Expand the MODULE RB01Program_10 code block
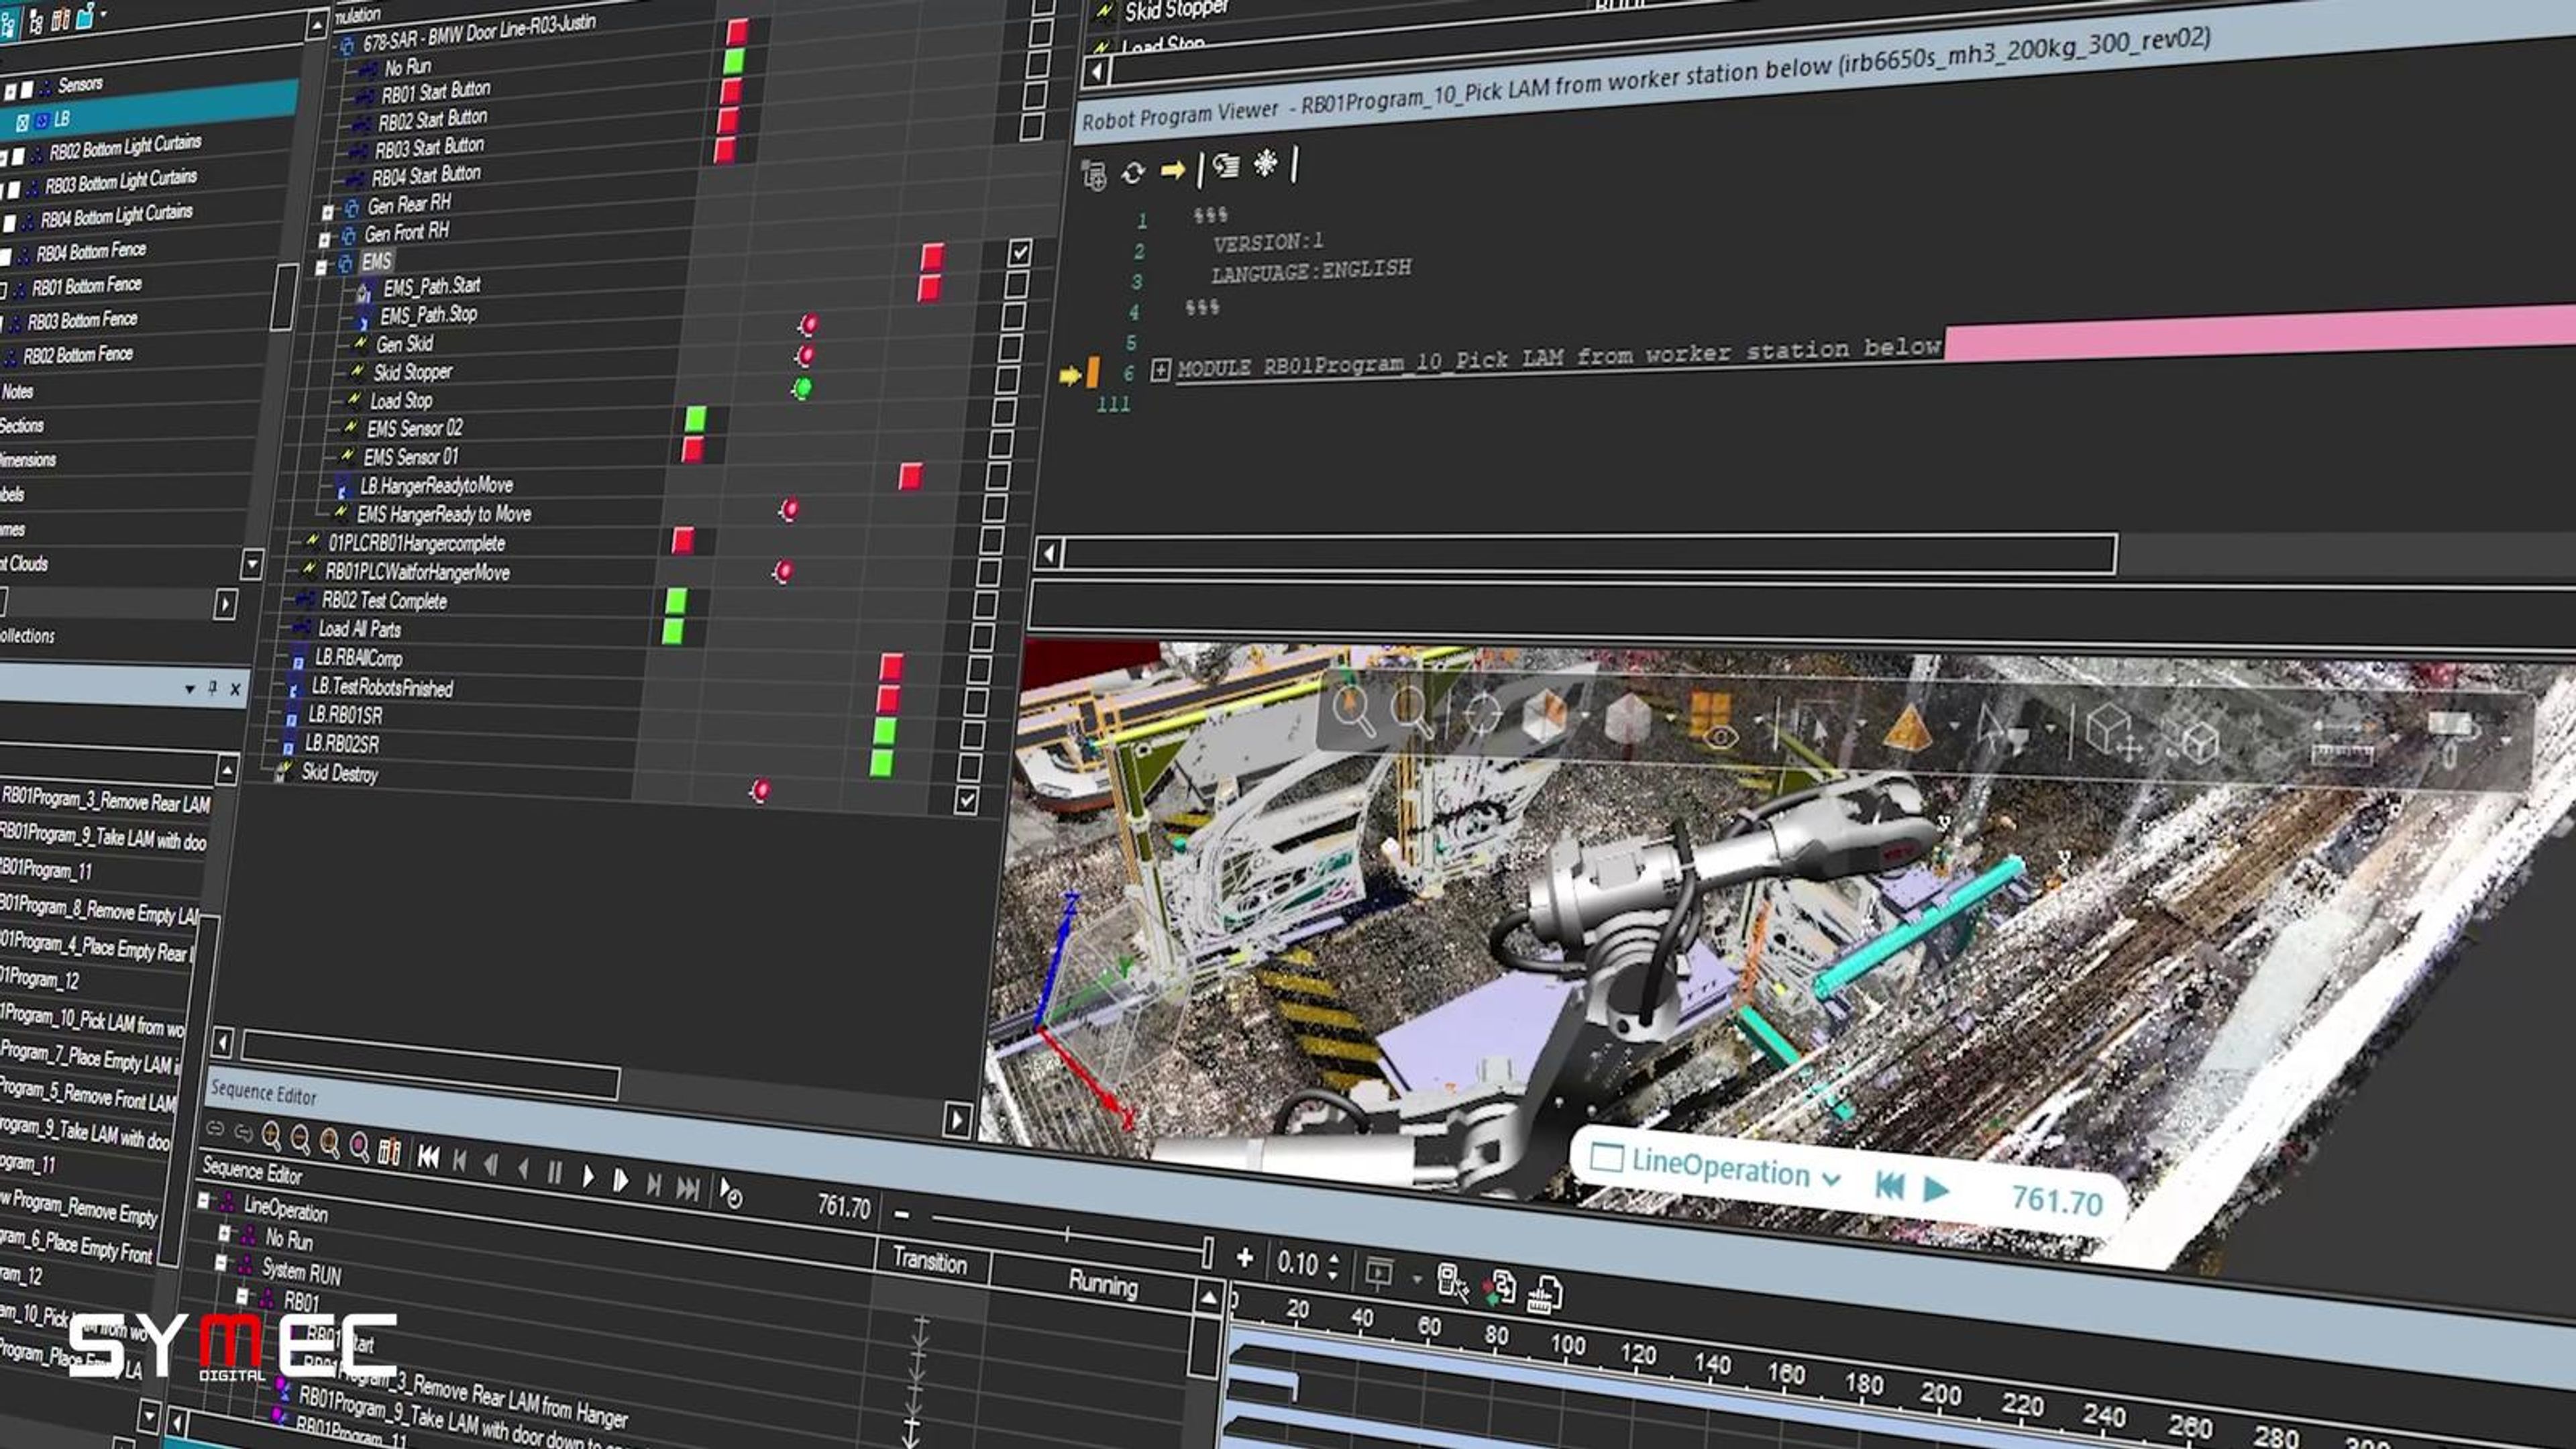 click(1160, 370)
